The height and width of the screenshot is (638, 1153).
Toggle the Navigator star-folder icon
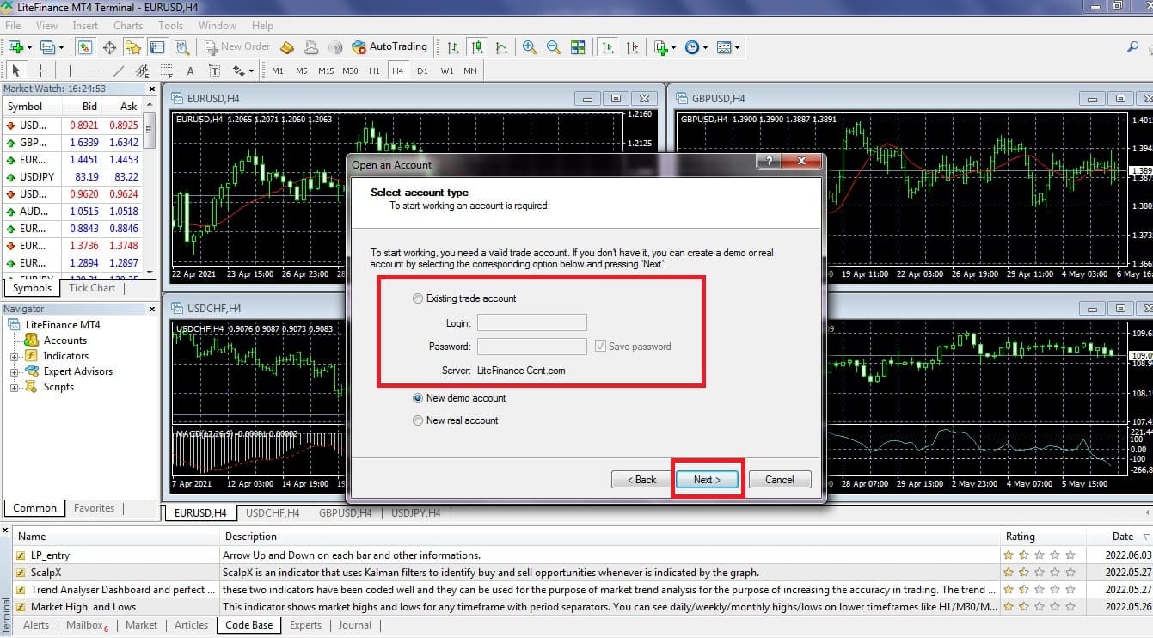pyautogui.click(x=132, y=47)
